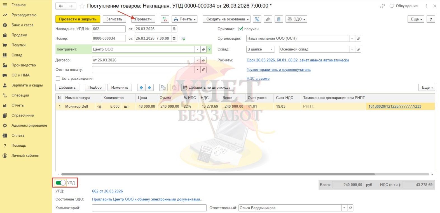Image resolution: width=440 pixels, height=213 pixels.
Task: Expand Создать на основании dropdown
Action: click(228, 19)
